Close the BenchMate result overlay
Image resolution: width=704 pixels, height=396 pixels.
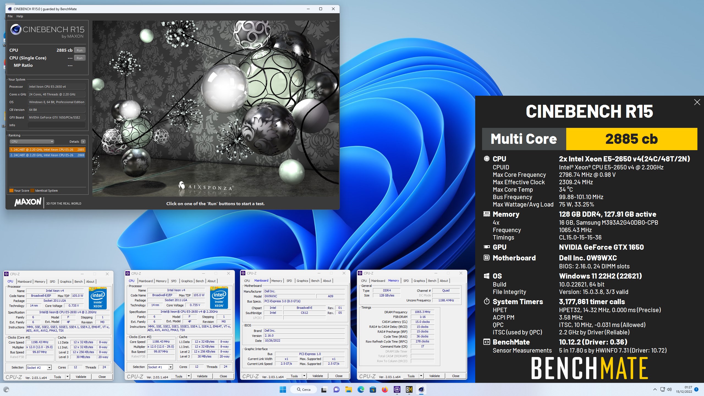697,102
